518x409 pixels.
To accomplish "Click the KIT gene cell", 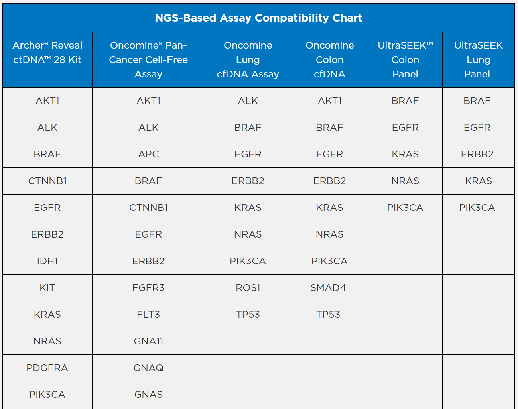I will pos(47,288).
